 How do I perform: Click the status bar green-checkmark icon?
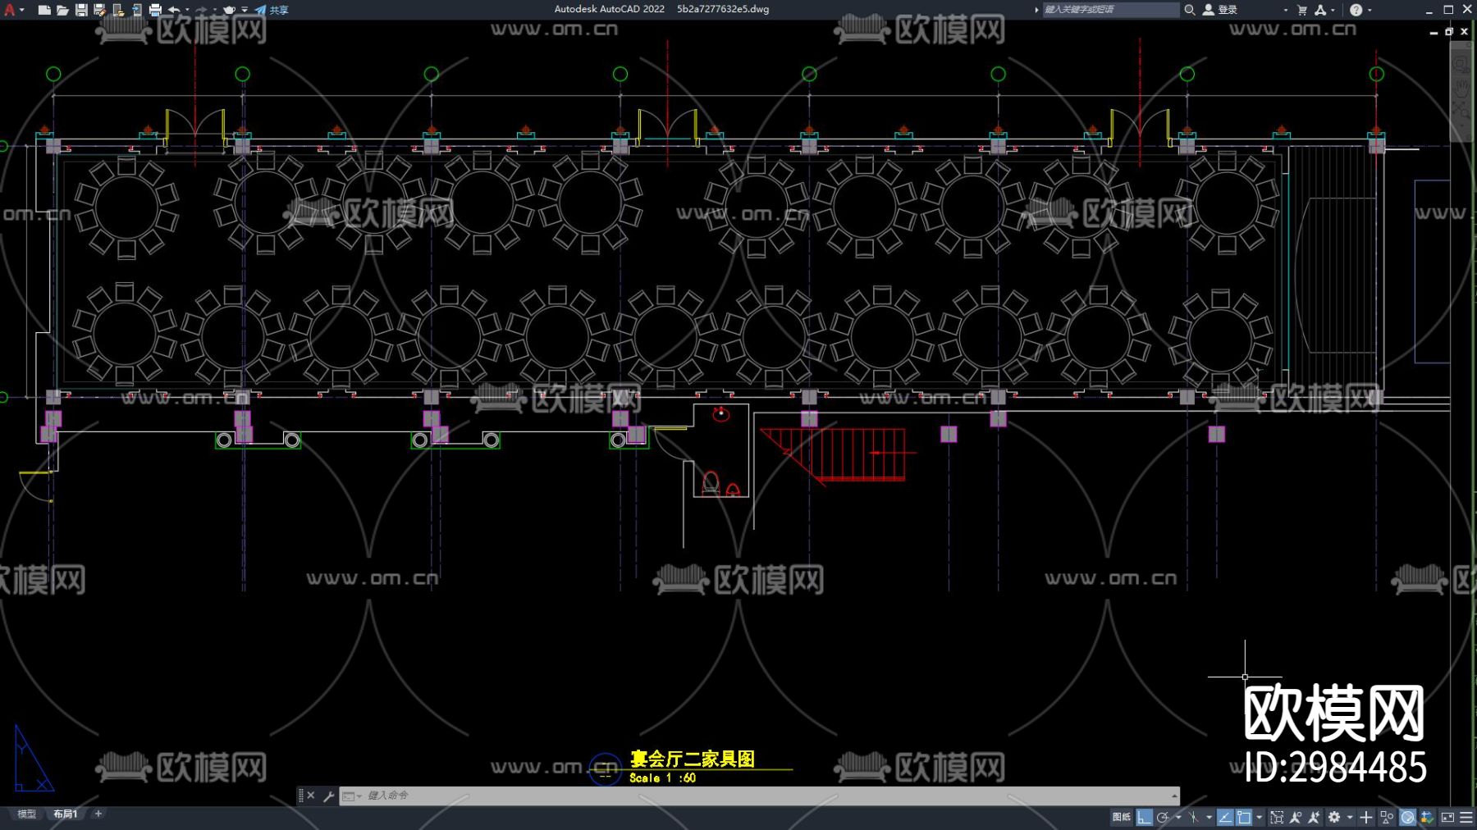[1427, 817]
